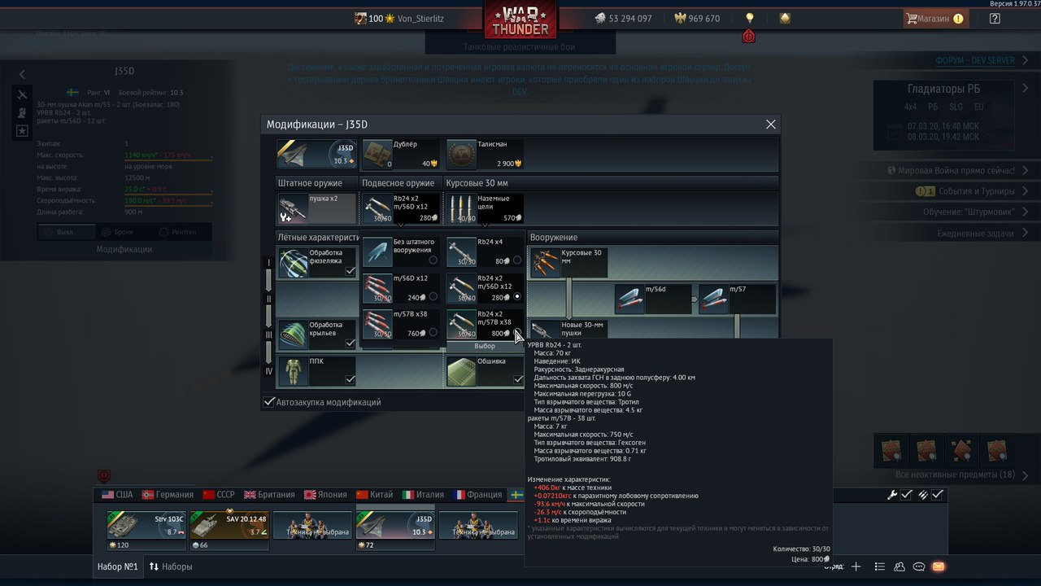Open the contacts list icon
This screenshot has width=1041, height=586.
point(899,566)
